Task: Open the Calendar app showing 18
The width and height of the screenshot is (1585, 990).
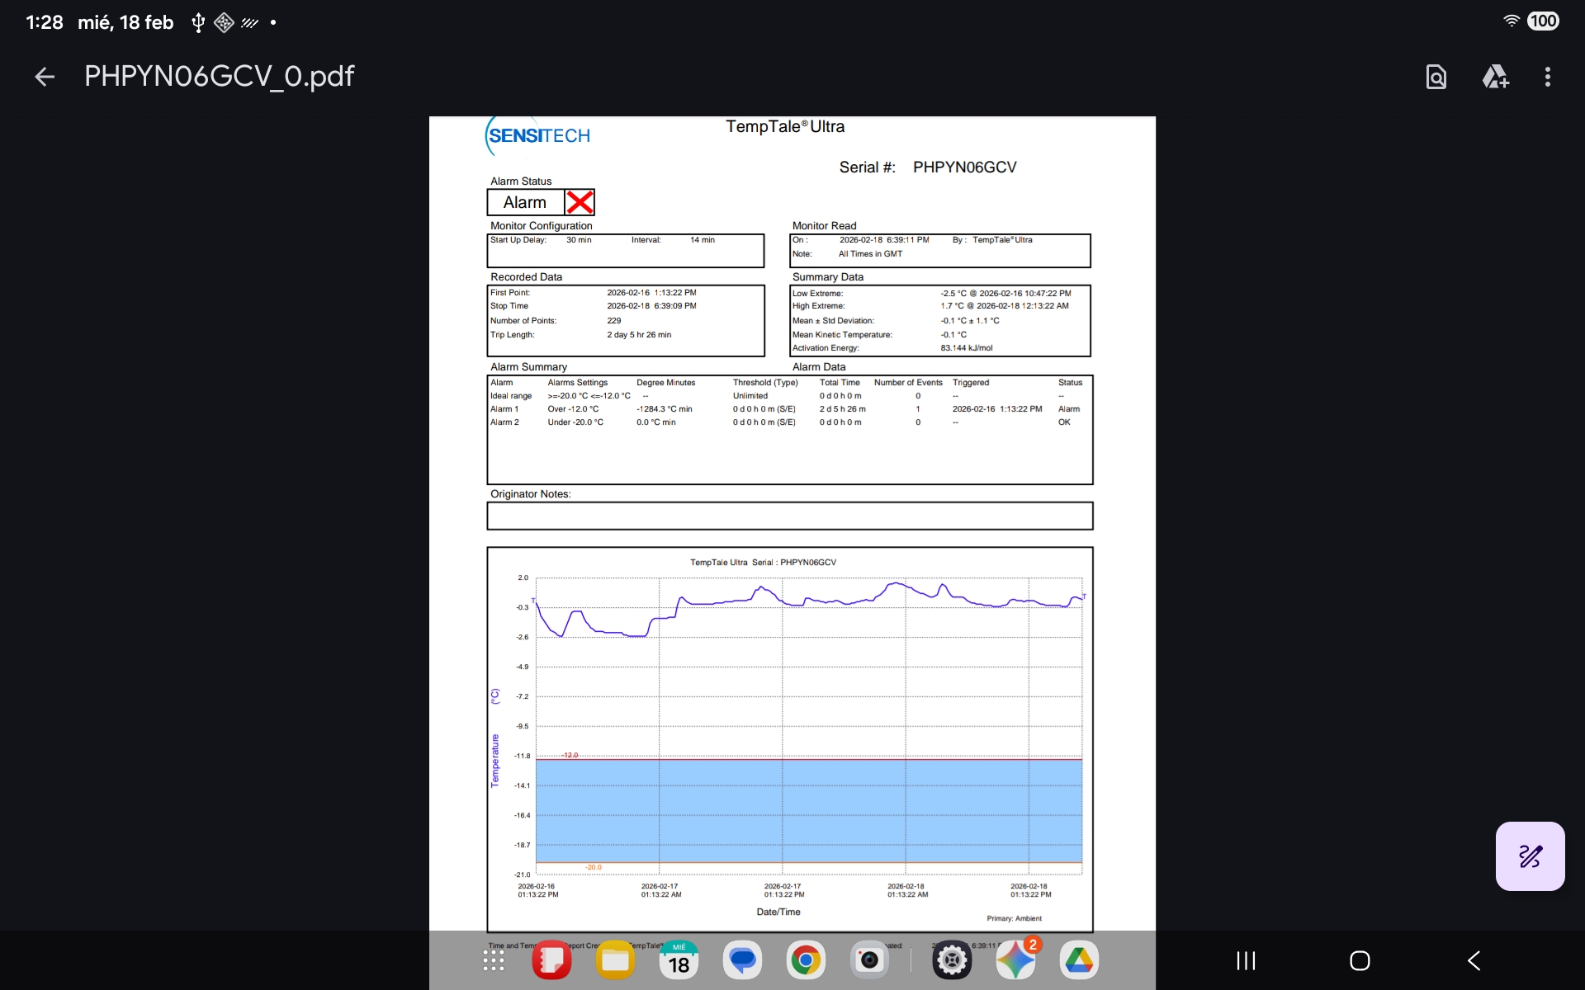Action: 679,960
